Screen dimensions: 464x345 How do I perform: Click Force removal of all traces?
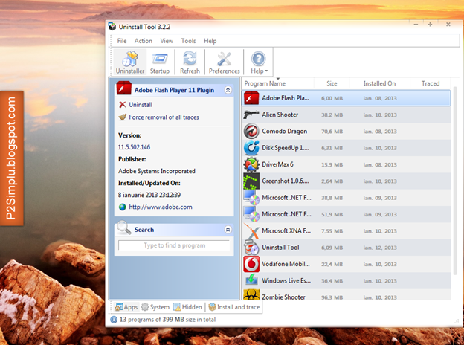(x=164, y=117)
